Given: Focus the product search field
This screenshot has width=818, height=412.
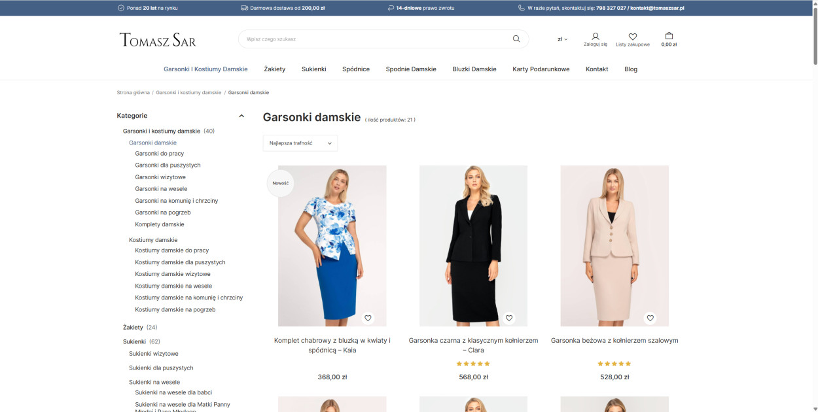Looking at the screenshot, I should (373, 39).
